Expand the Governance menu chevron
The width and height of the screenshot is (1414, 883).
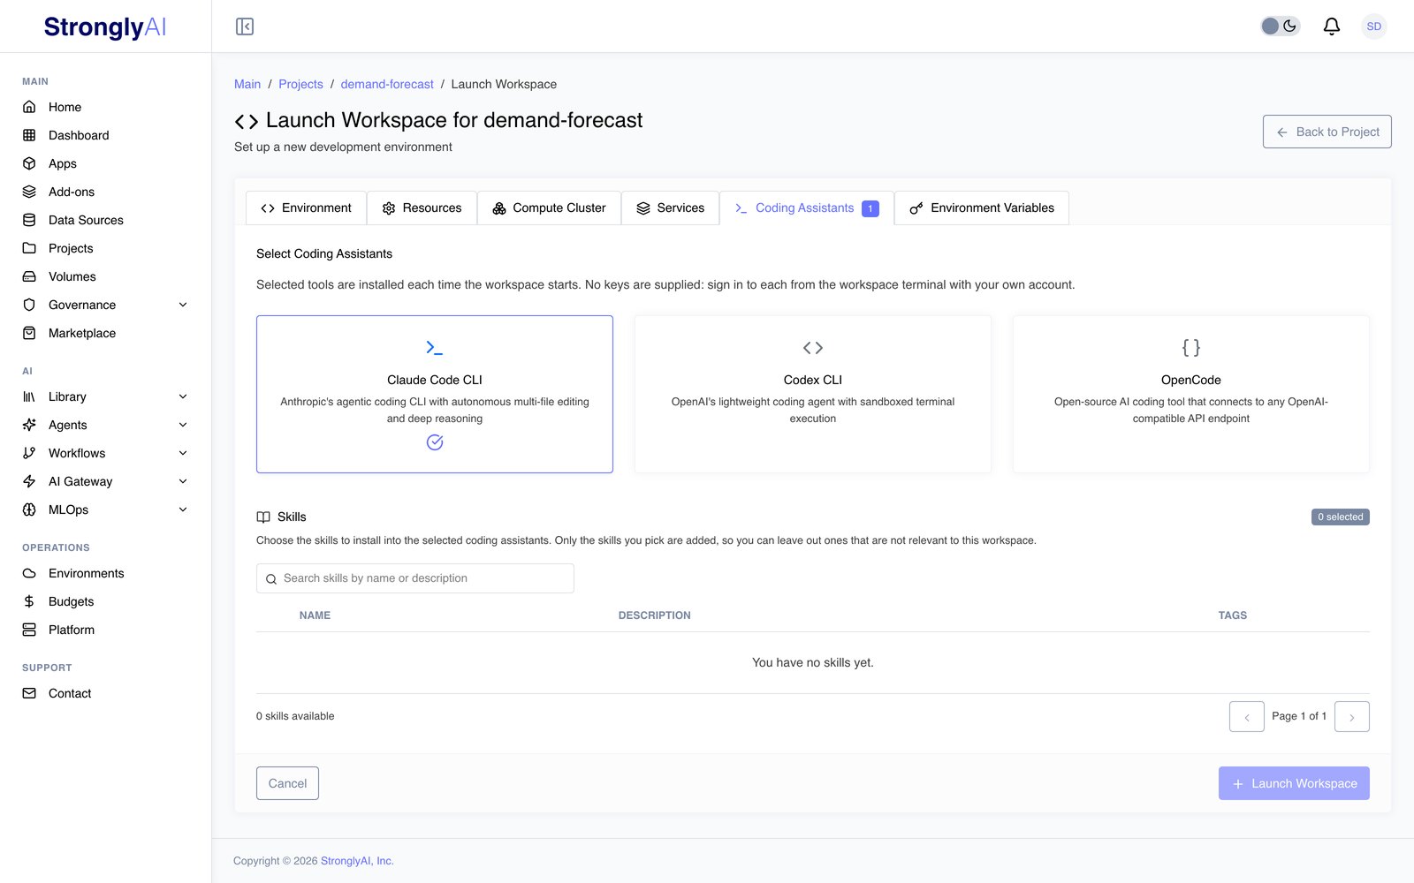(183, 305)
